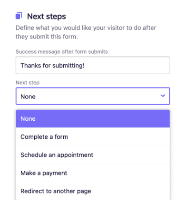The height and width of the screenshot is (205, 186).
Task: Select Schedule an appointment from list
Action: (93, 155)
